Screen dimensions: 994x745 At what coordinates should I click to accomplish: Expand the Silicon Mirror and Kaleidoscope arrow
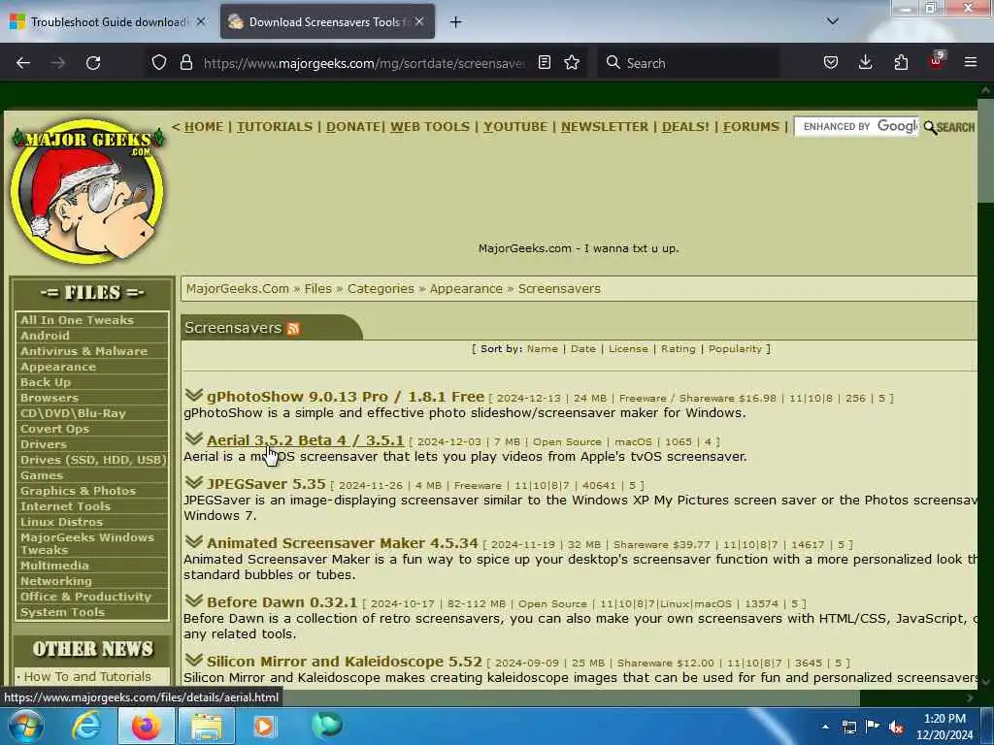(193, 661)
